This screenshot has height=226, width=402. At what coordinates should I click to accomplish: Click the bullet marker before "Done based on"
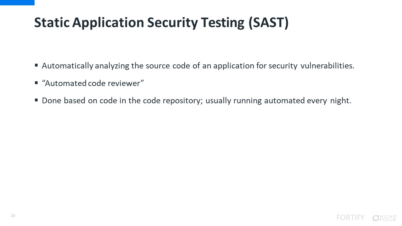[36, 100]
